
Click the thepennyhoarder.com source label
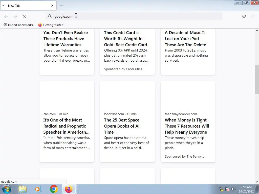(x=181, y=114)
